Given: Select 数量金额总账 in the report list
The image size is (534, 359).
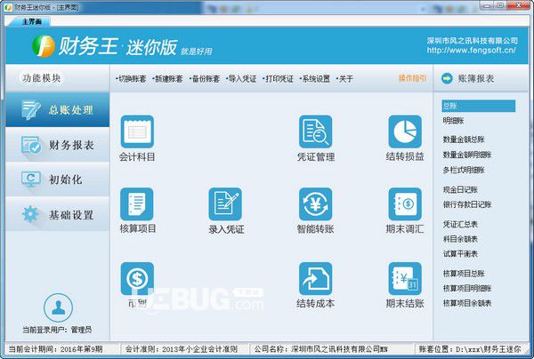Looking at the screenshot, I should (x=464, y=140).
